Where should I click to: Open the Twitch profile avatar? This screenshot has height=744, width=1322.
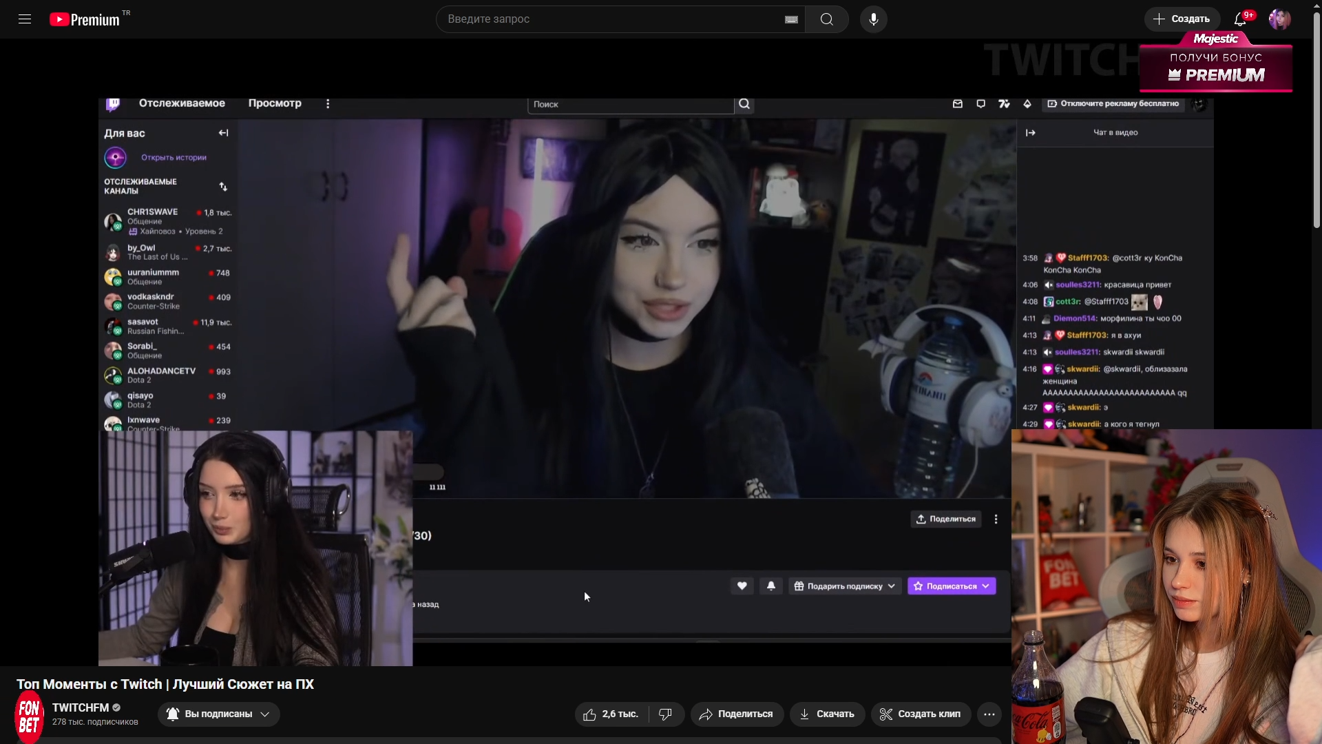(1199, 104)
